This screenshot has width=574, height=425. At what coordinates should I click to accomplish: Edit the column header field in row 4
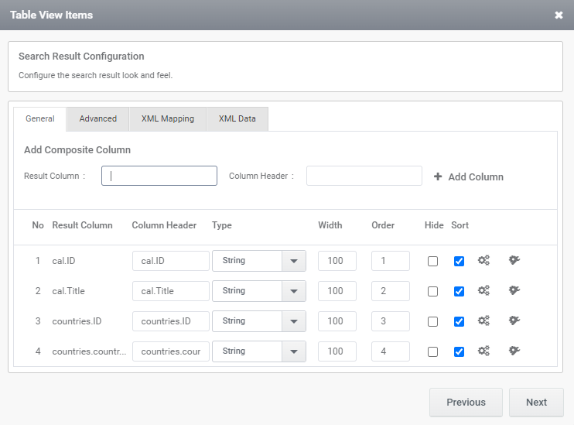click(x=171, y=351)
